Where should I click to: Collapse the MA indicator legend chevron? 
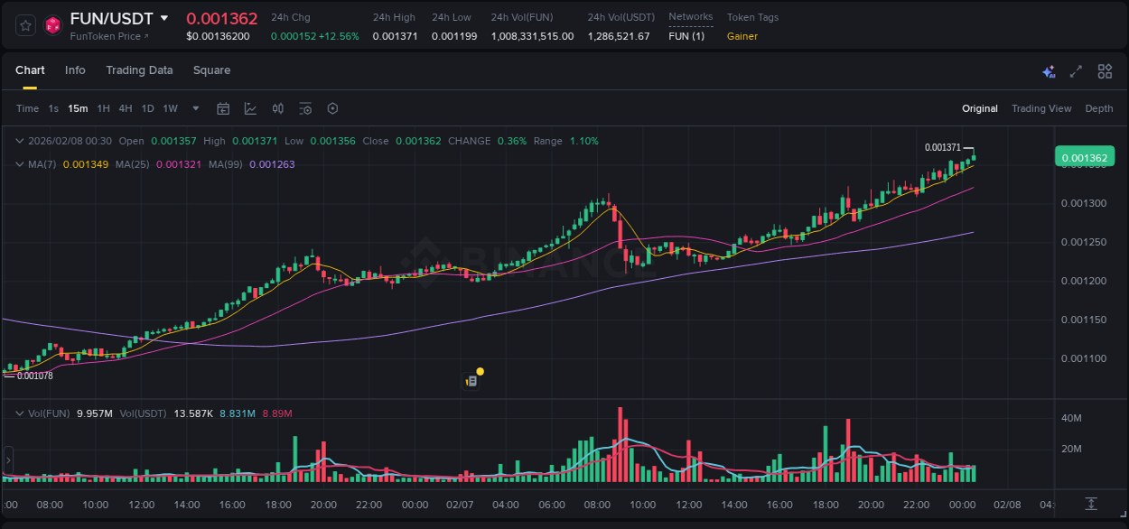point(20,164)
